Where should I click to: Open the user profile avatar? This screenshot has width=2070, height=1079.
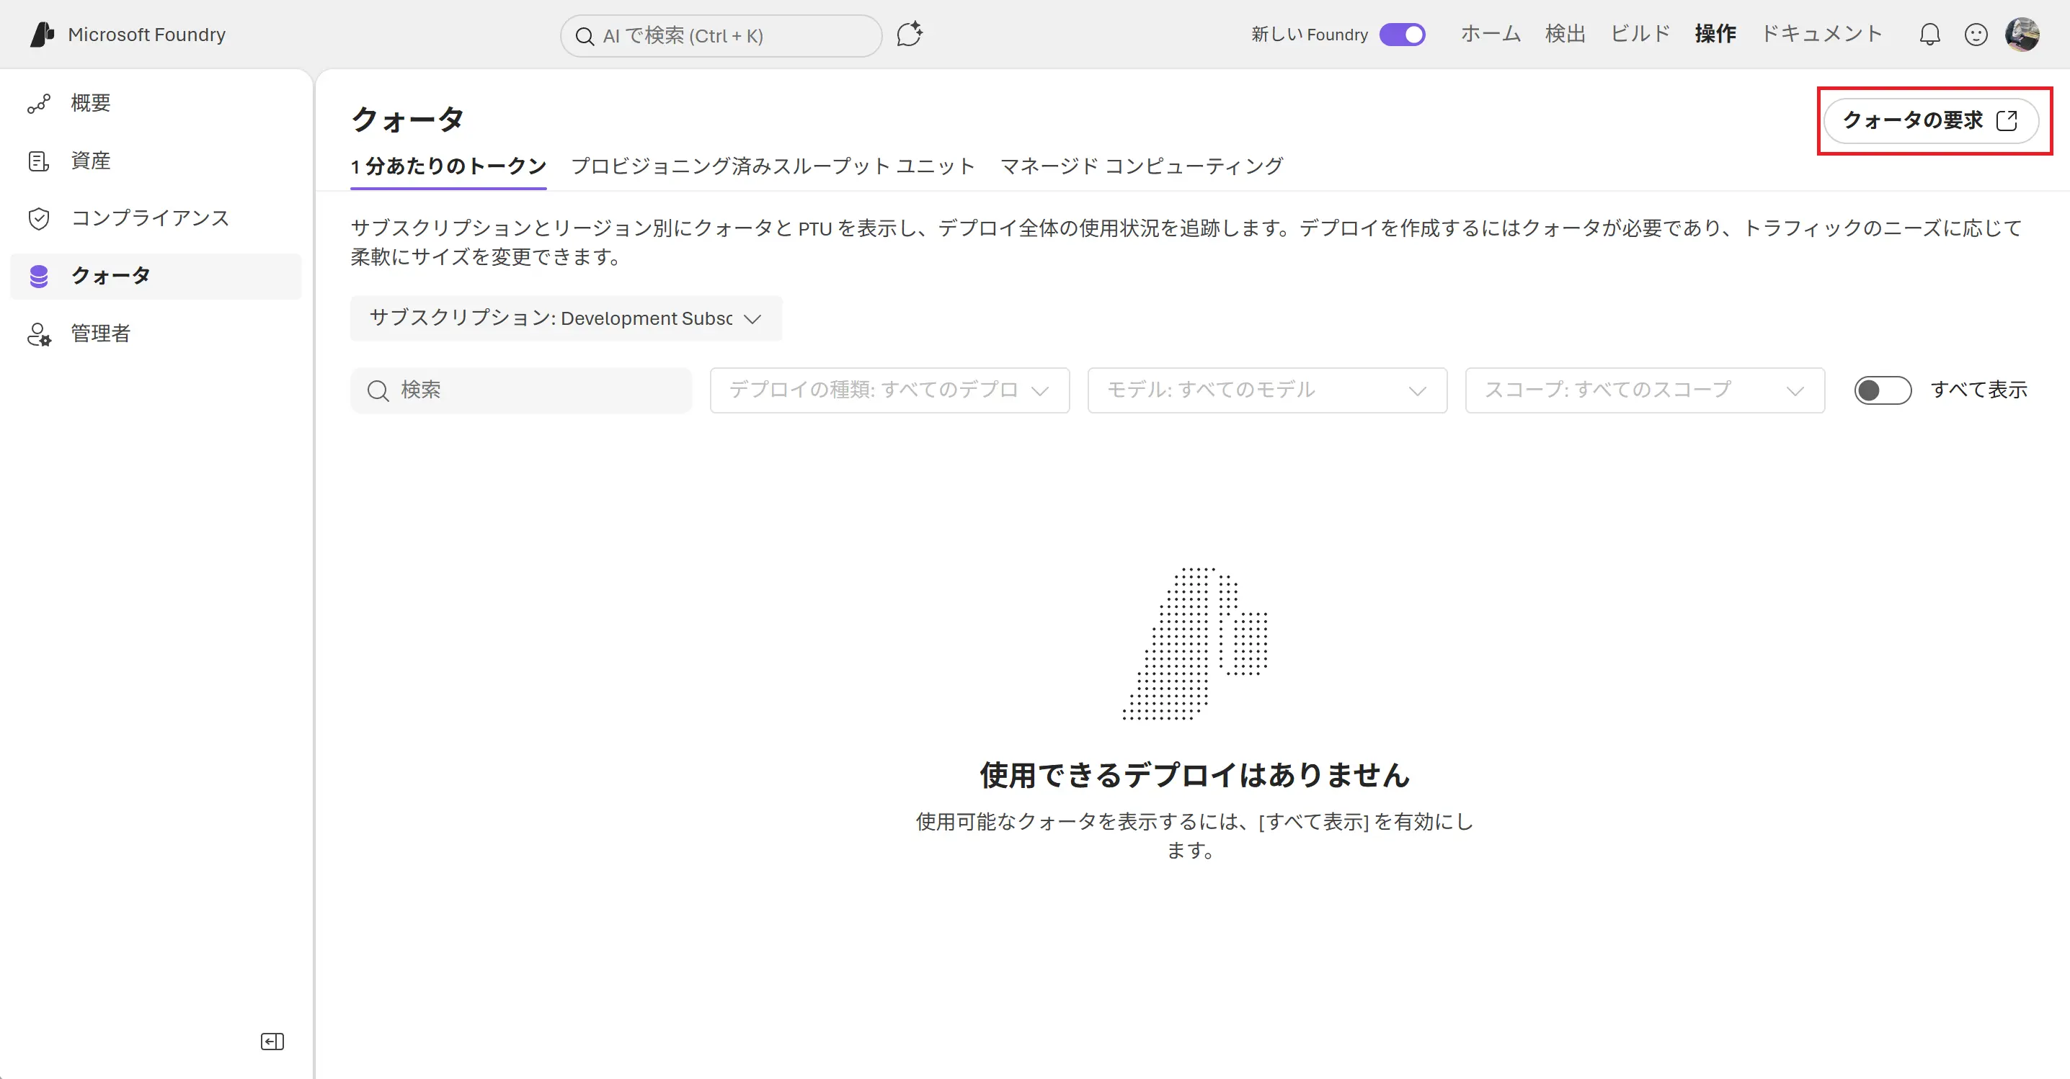[2022, 35]
